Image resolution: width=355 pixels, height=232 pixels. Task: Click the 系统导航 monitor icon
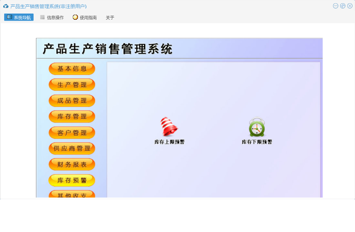coord(9,17)
